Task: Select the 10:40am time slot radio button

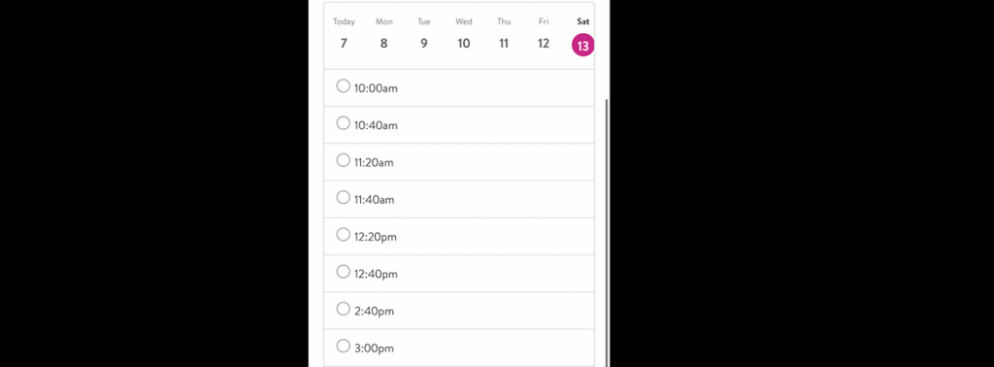Action: click(x=343, y=123)
